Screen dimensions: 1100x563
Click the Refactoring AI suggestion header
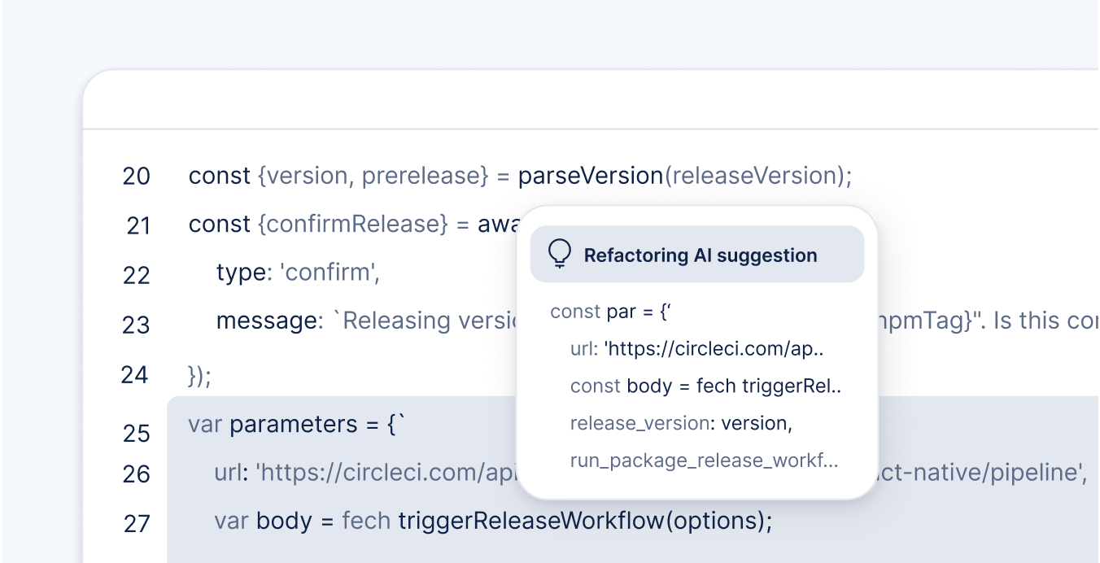pyautogui.click(x=700, y=255)
